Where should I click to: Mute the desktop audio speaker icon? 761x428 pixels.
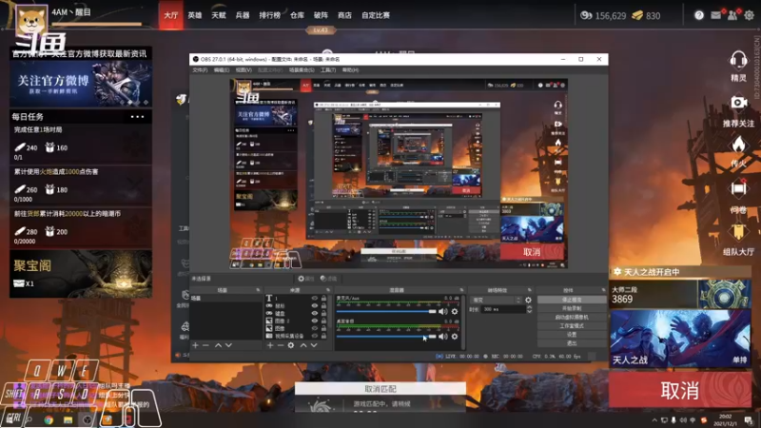point(443,337)
